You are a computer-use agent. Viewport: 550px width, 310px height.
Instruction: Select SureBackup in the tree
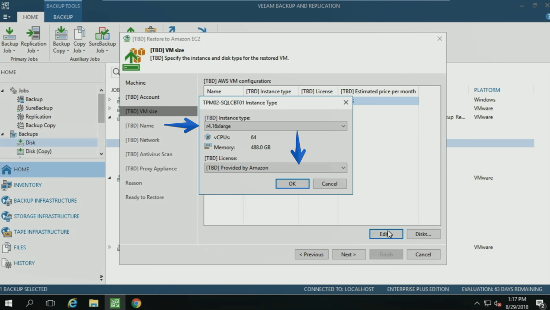click(x=39, y=108)
